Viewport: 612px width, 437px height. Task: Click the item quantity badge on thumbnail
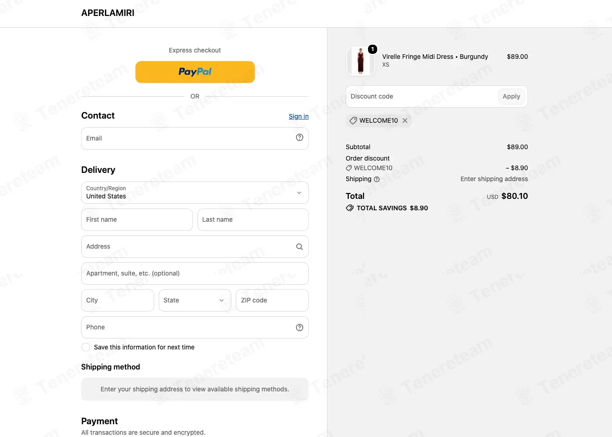coord(373,49)
